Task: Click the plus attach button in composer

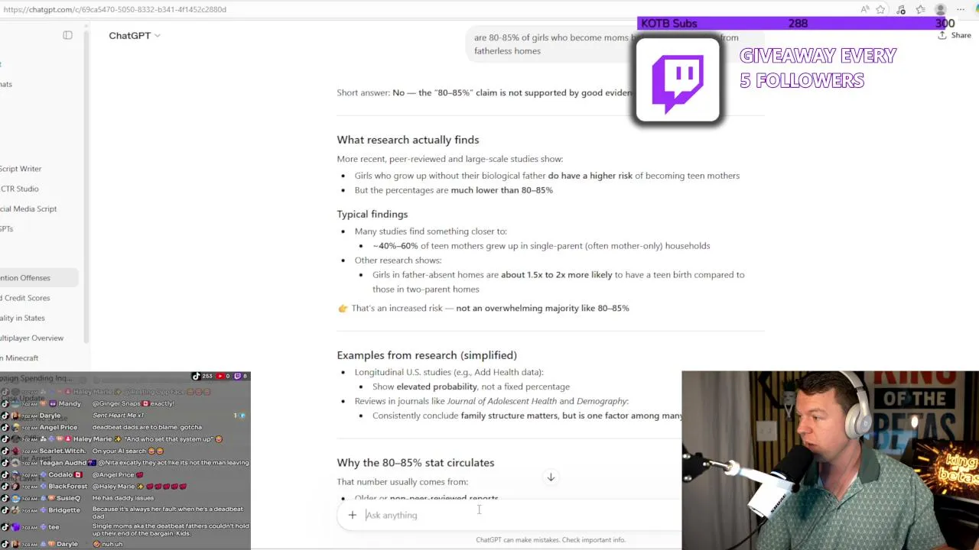Action: [352, 515]
